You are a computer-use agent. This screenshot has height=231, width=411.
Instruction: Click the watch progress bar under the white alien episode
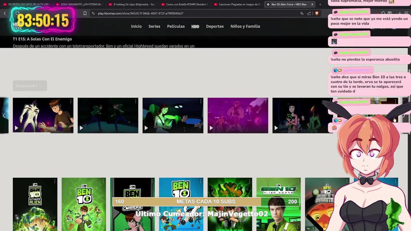[43, 133]
